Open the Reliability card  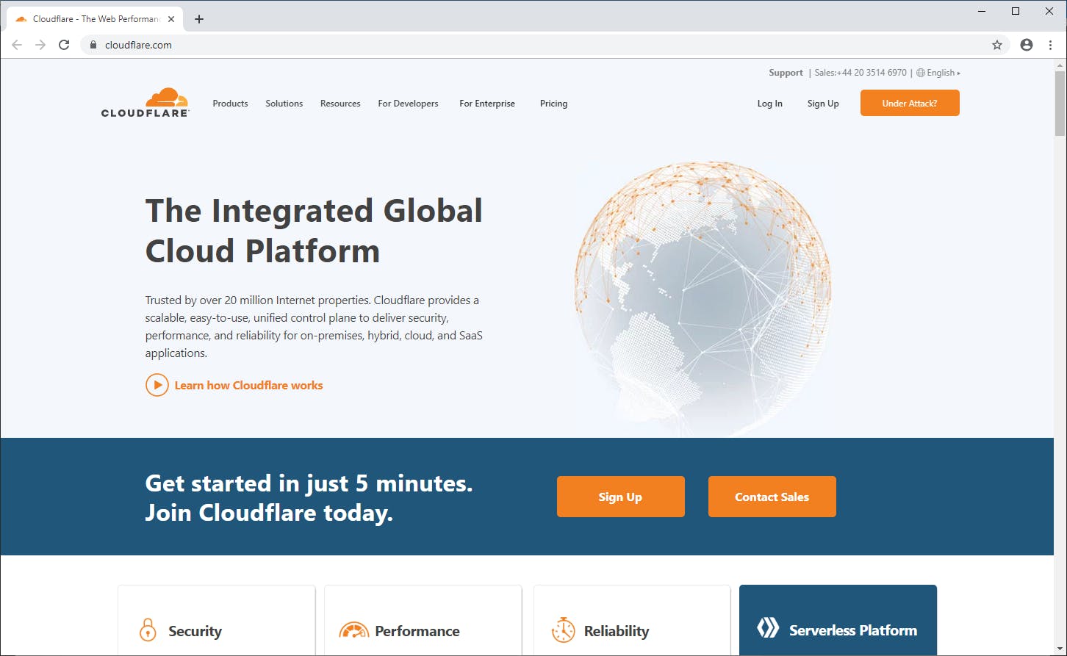click(x=632, y=620)
